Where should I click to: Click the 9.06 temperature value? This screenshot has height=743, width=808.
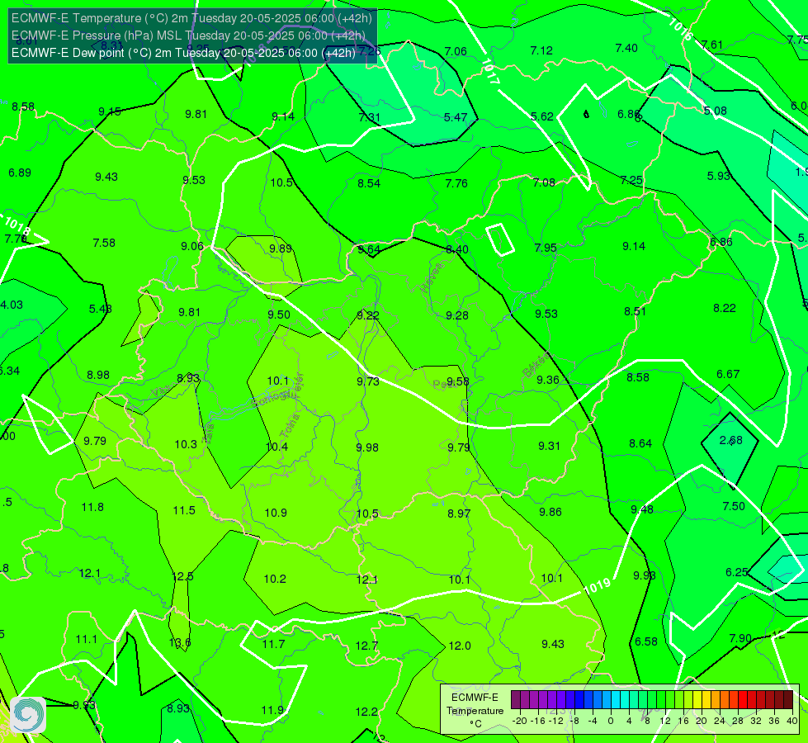coord(192,247)
